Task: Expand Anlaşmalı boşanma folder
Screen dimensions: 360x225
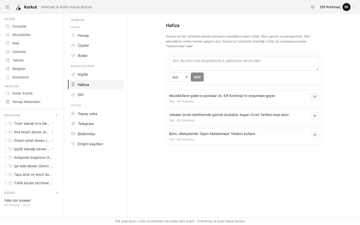Action: [5, 157]
